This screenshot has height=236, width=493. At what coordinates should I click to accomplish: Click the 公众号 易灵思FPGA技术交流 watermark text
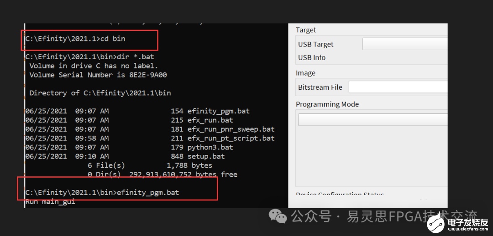tap(384, 216)
